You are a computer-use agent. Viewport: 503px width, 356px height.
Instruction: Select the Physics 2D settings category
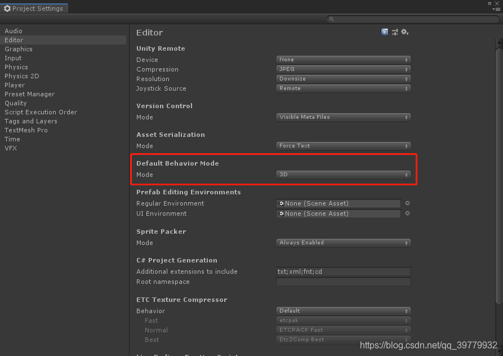pyautogui.click(x=21, y=76)
